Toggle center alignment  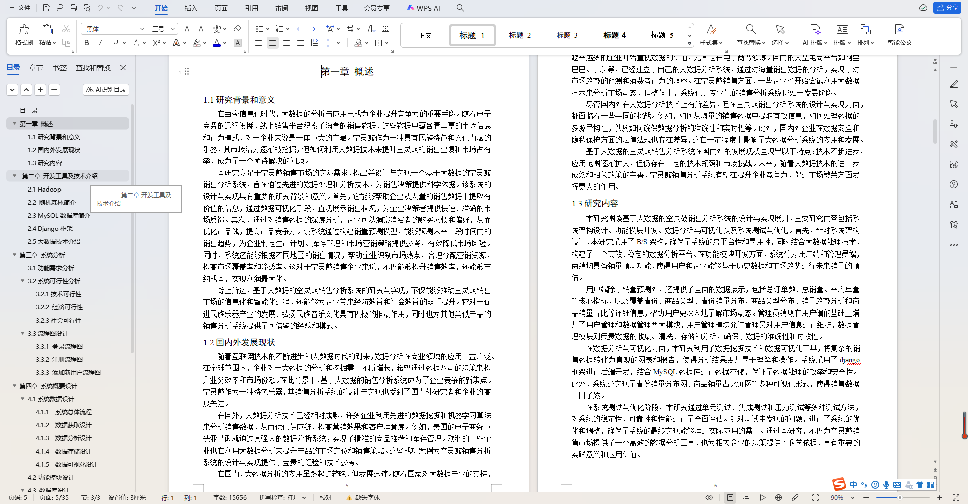point(272,43)
